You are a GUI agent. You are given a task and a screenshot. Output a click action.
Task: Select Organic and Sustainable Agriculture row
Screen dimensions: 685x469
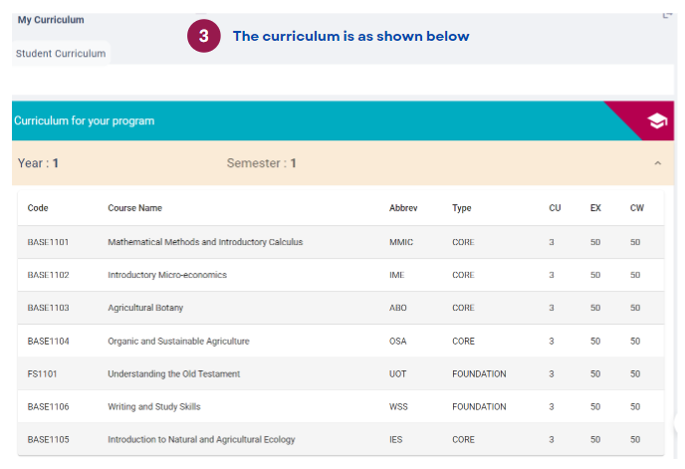click(341, 341)
